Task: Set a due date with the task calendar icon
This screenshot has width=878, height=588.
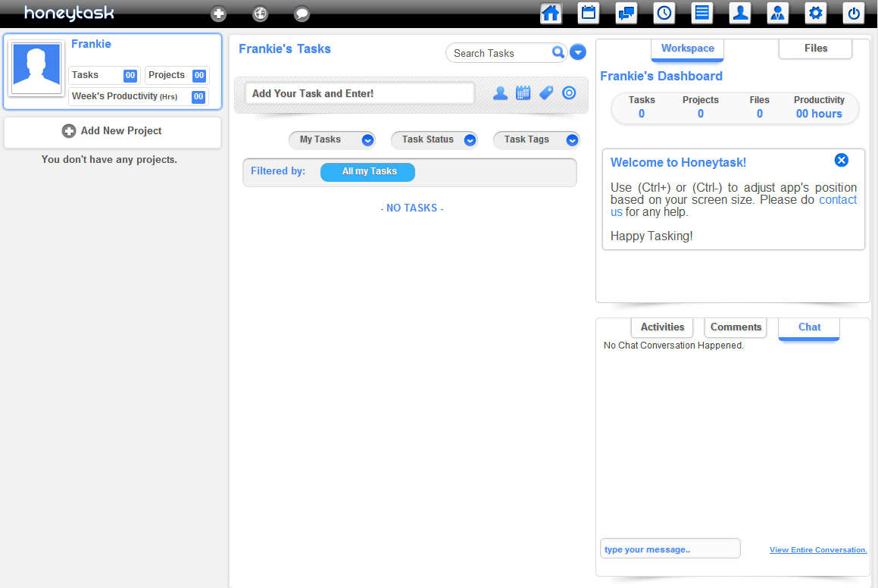Action: click(523, 93)
